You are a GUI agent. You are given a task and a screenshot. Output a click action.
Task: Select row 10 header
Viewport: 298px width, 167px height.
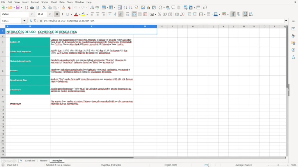(x=3, y=101)
